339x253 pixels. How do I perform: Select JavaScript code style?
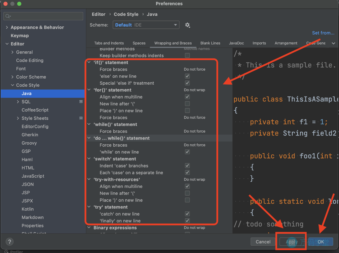(33, 176)
